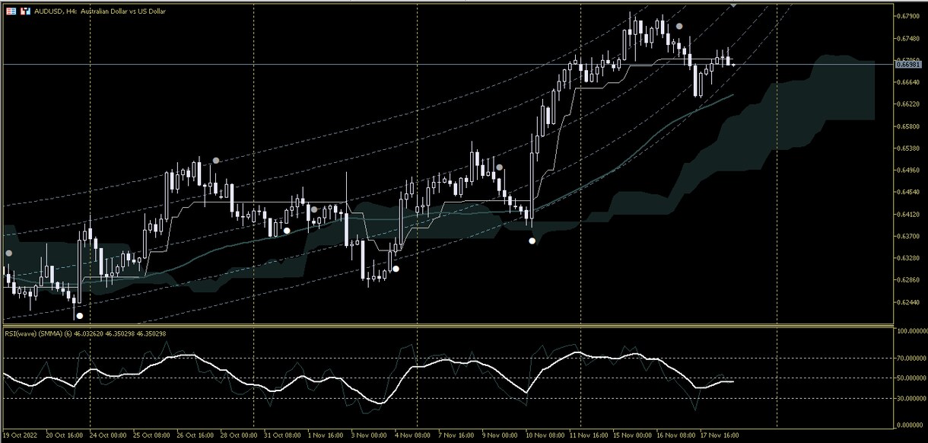
Task: Select gray signal dot above the 16 Nov high
Action: pos(680,26)
